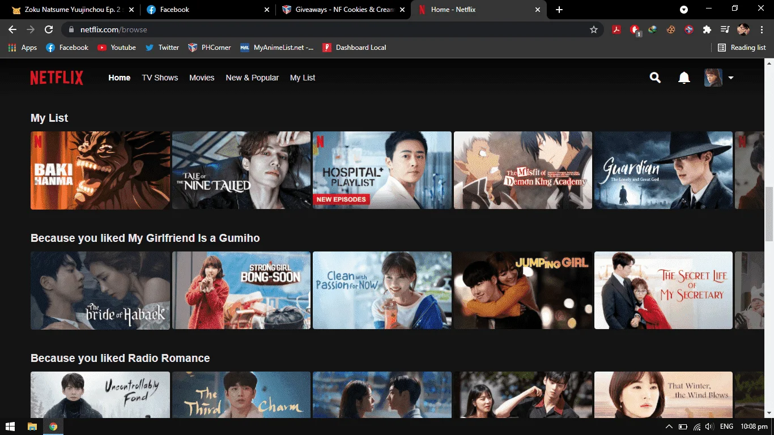Open Clean with Passion for Now thumbnail

coord(382,291)
